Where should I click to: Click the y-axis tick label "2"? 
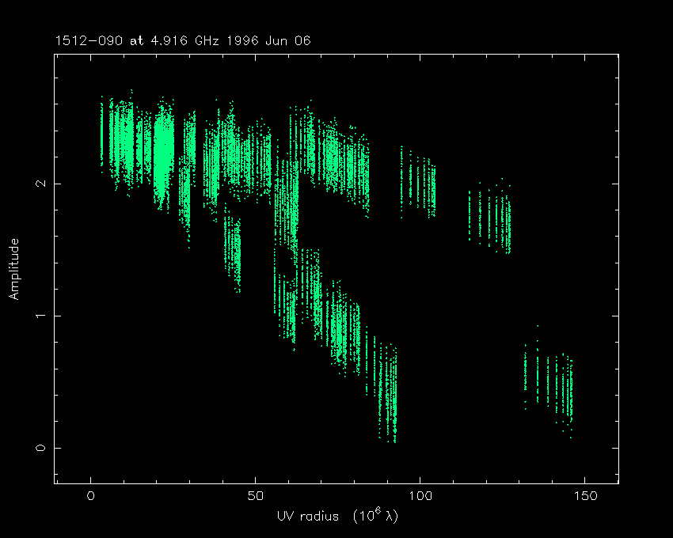39,184
